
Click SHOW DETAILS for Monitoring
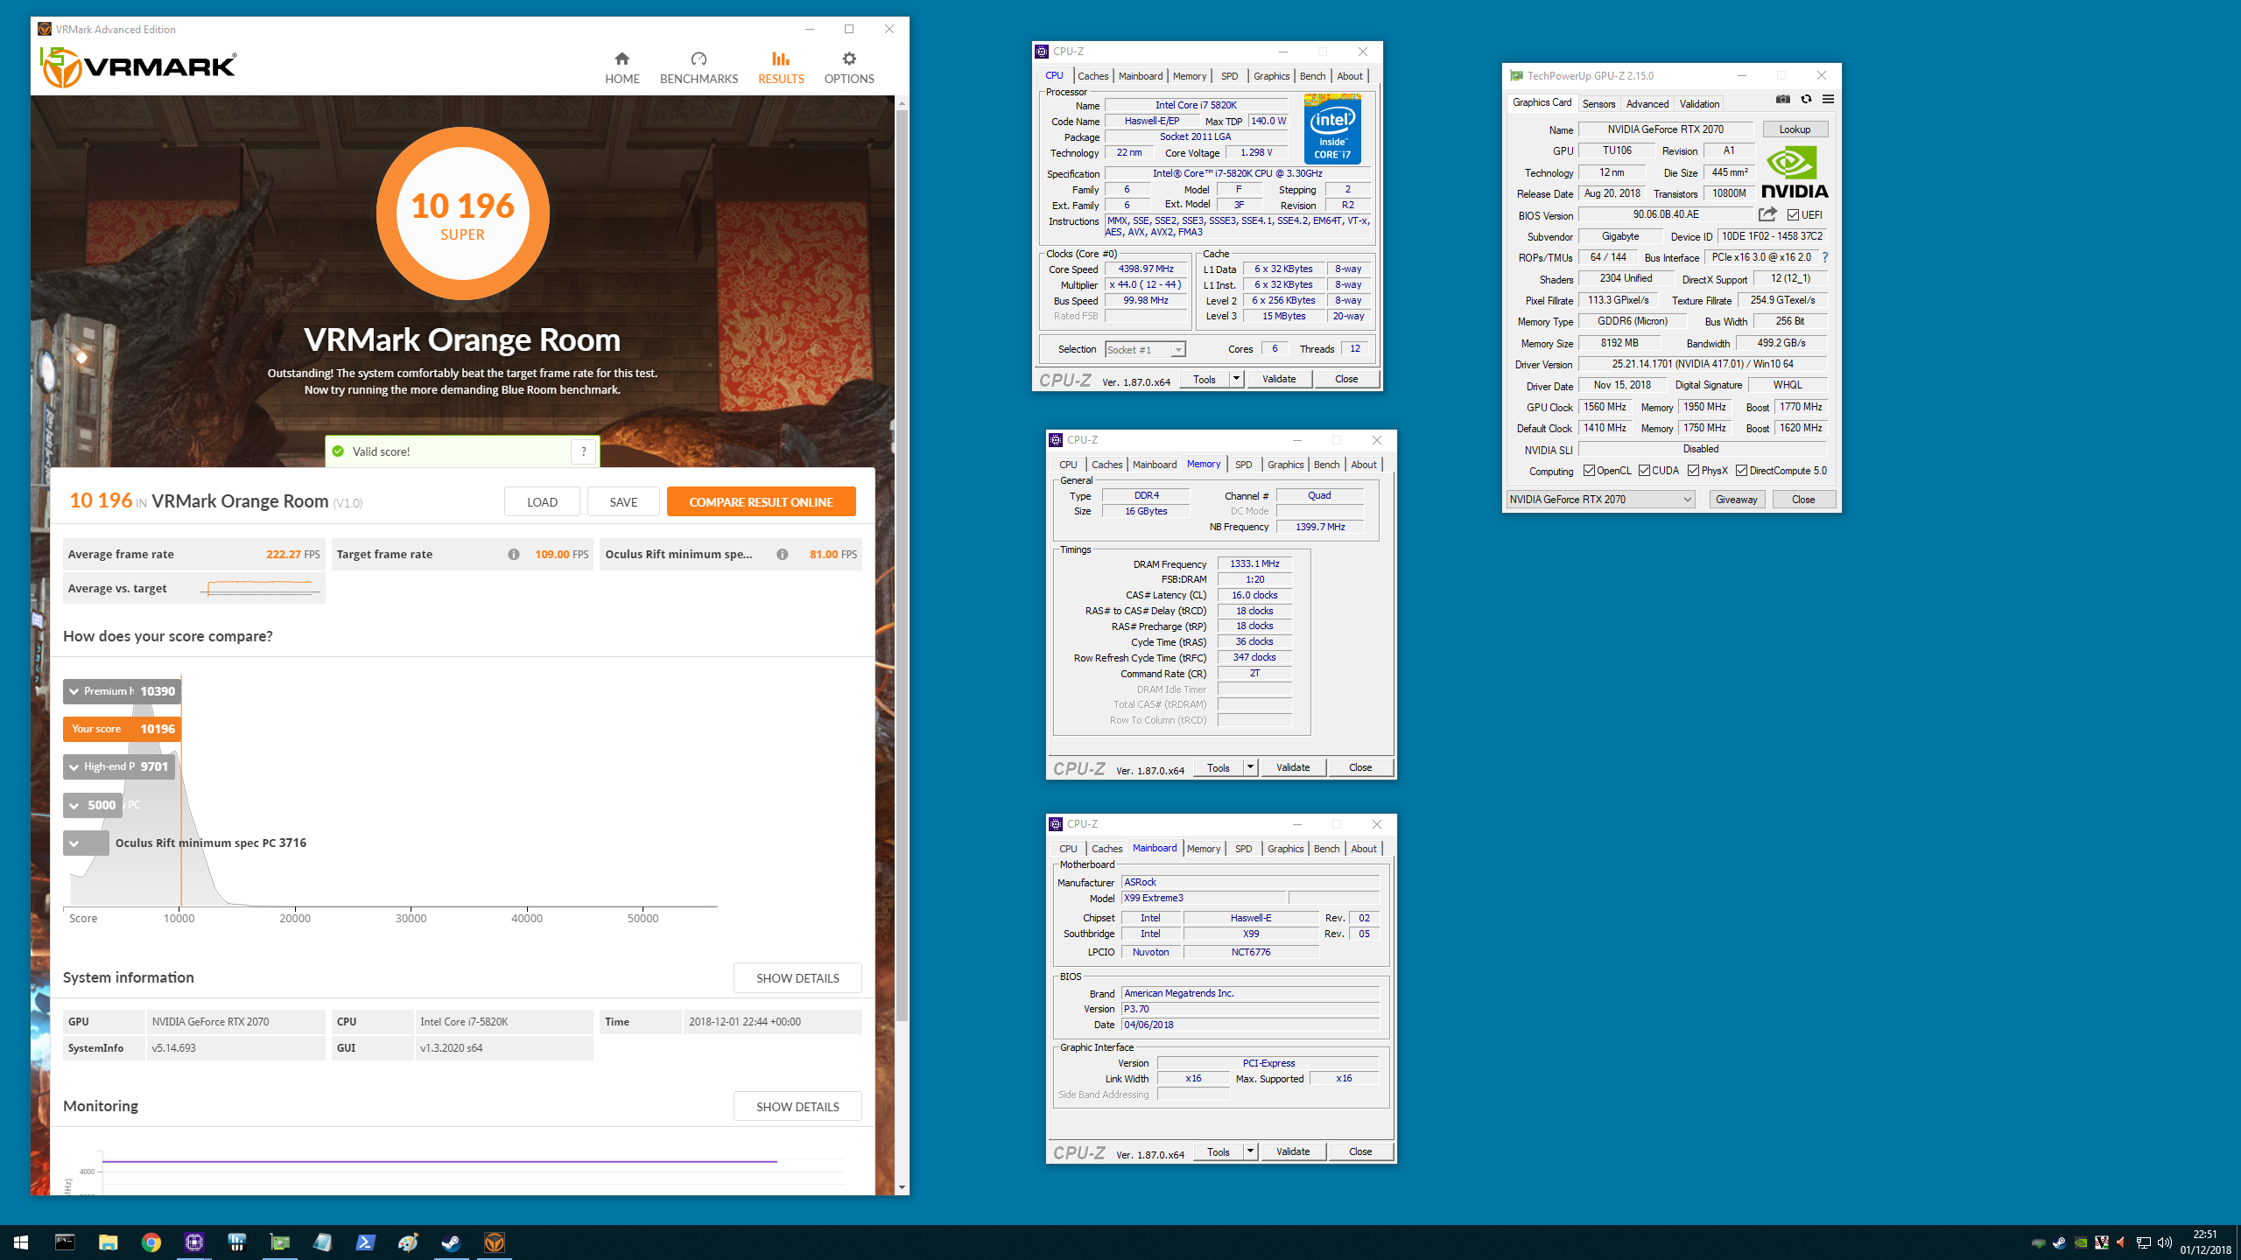tap(797, 1107)
